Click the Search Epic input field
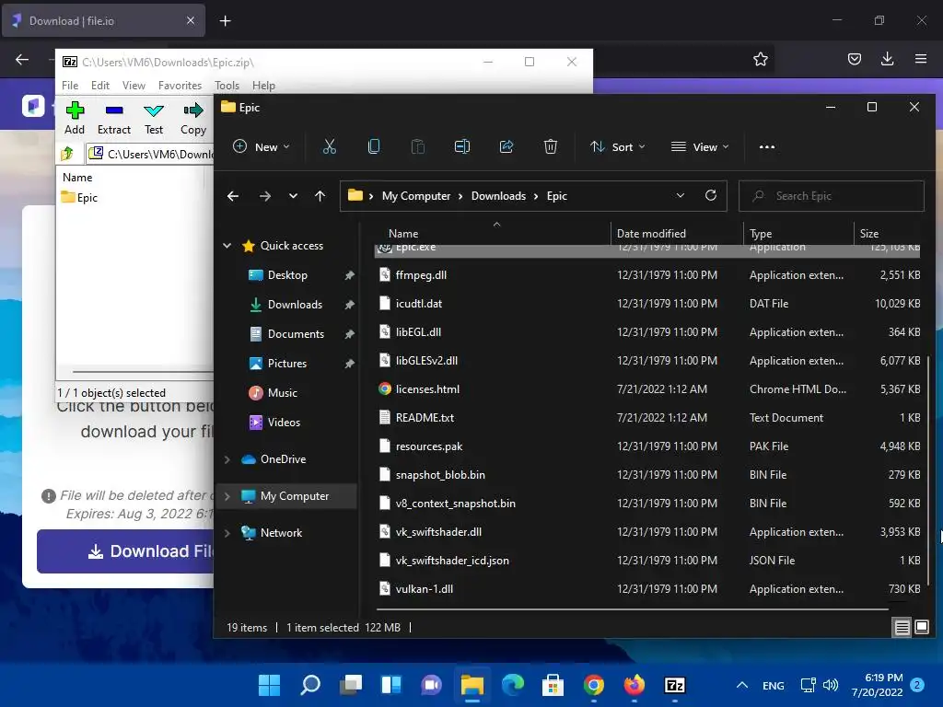 point(832,196)
